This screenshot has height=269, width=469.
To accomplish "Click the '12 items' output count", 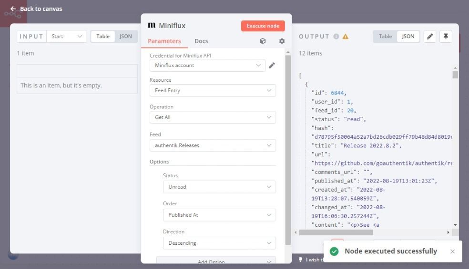I will [x=310, y=53].
